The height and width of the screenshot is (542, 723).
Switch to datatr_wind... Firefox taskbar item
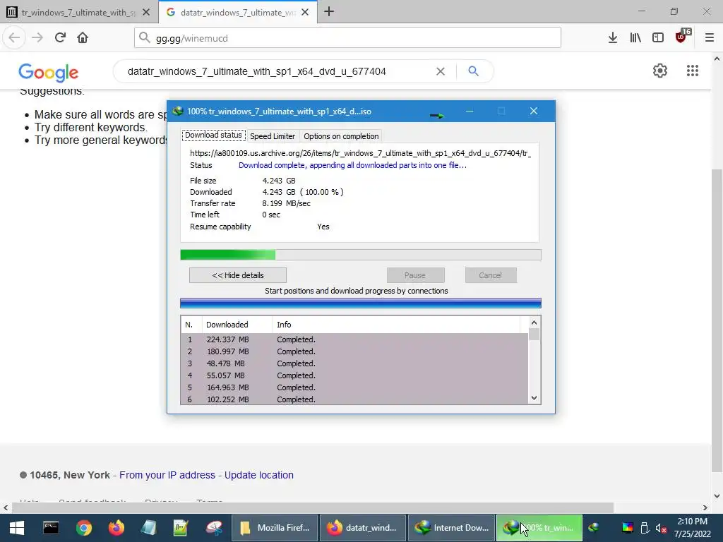pyautogui.click(x=362, y=528)
